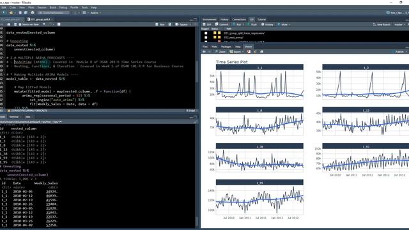Click the Viewer show in new window icon
Image resolution: width=409 pixels, height=230 pixels.
[262, 52]
